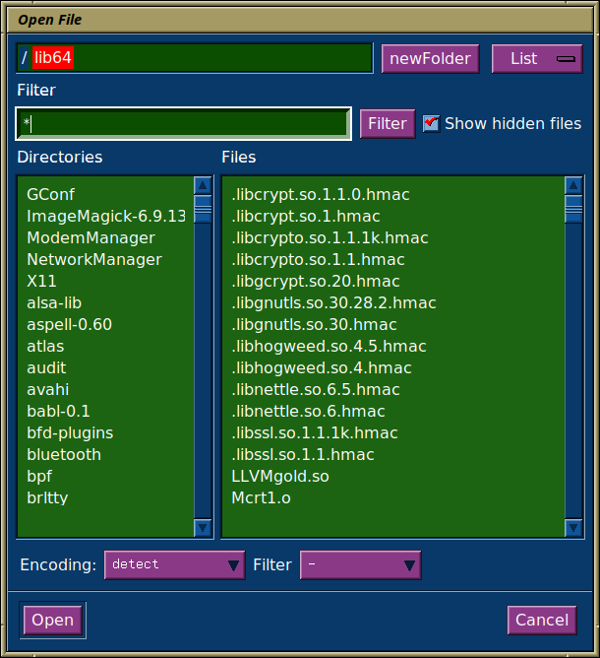Select the ImageMagick-6.9.13 directory
This screenshot has height=658, width=600.
pyautogui.click(x=105, y=216)
